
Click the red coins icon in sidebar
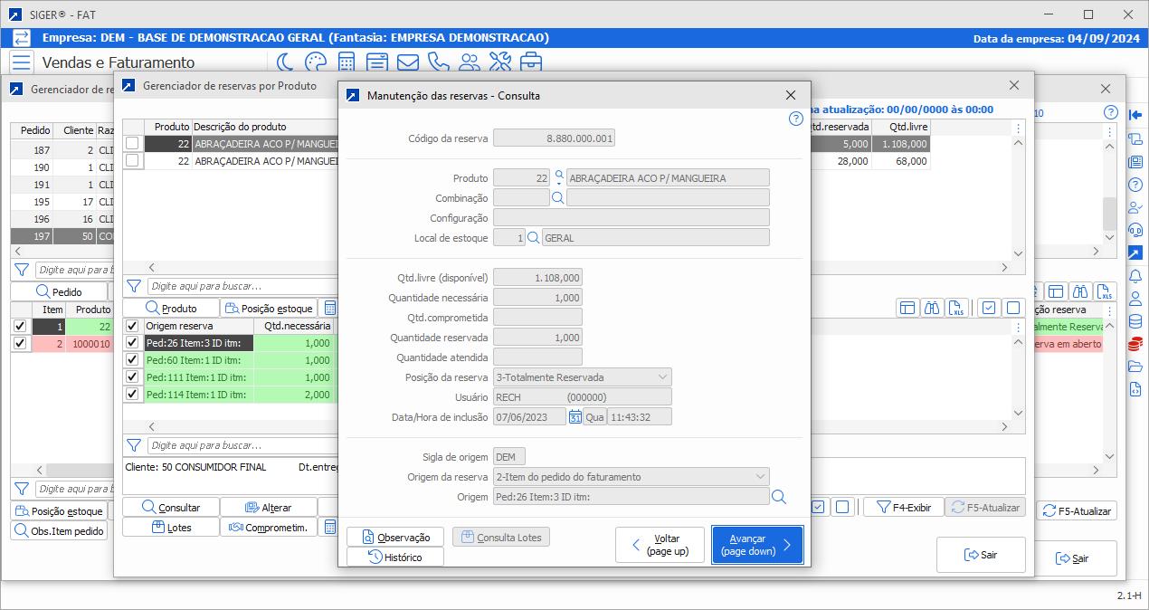[1135, 344]
